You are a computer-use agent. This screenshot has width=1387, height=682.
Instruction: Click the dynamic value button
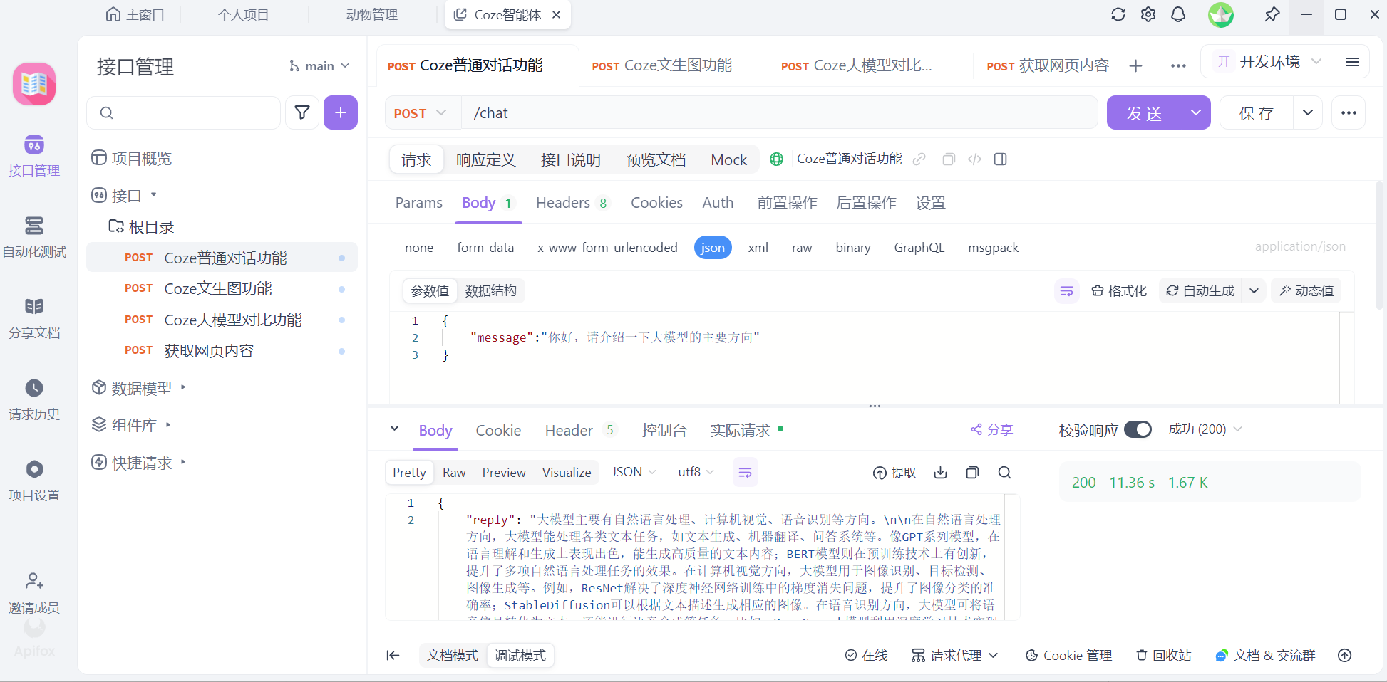tap(1306, 290)
